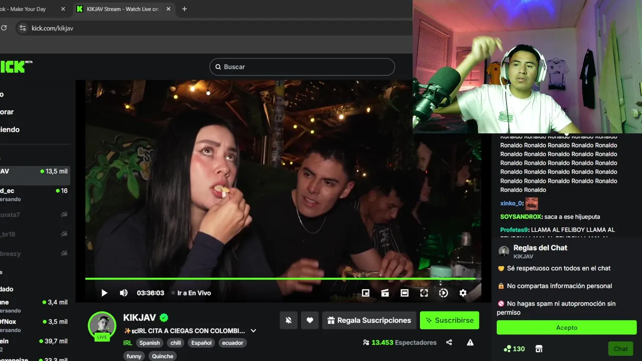Open KIKJAV profile avatar
This screenshot has width=642, height=361.
tap(102, 325)
